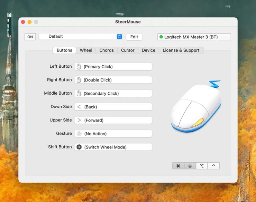Click the No Action icon for Gesture

tap(79, 134)
